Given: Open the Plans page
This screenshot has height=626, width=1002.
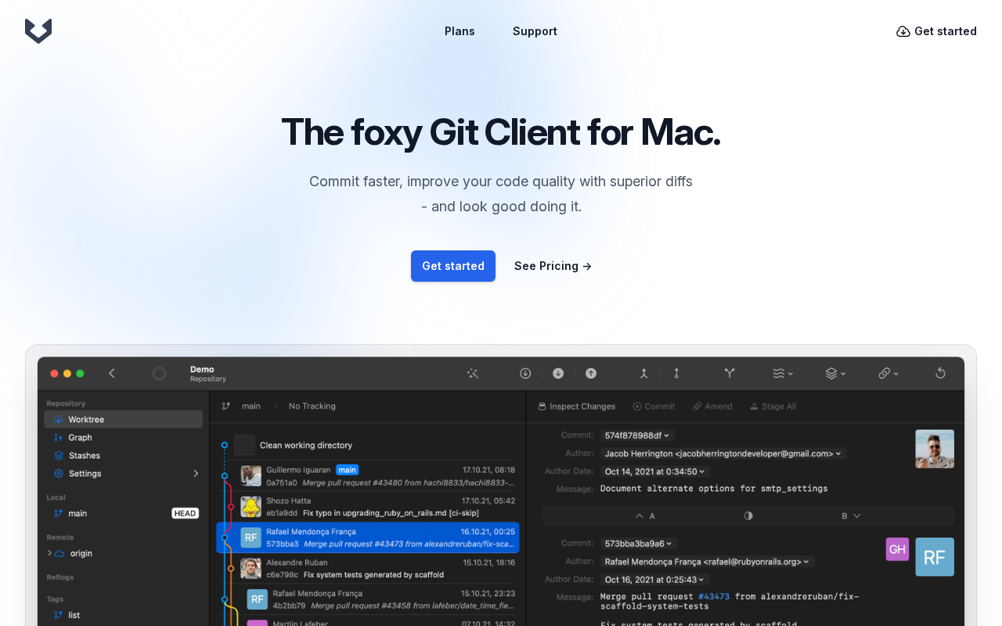Looking at the screenshot, I should (460, 31).
